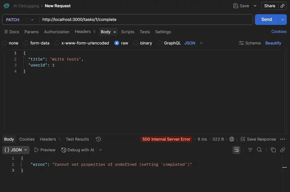
Task: Send the PATCH request
Action: [266, 19]
